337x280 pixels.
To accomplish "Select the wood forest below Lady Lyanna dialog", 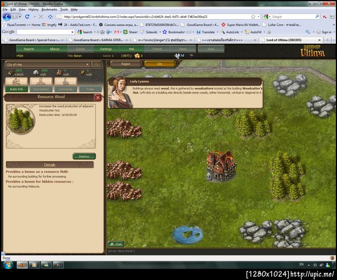I will [x=253, y=123].
